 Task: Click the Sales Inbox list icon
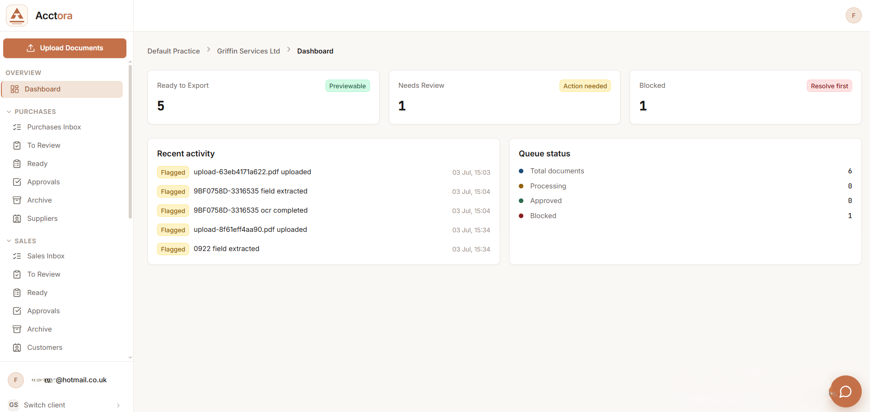pyautogui.click(x=17, y=256)
